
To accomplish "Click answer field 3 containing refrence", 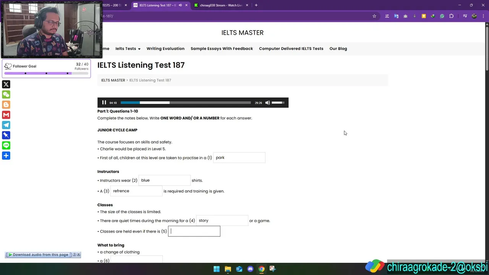I will click(x=136, y=191).
